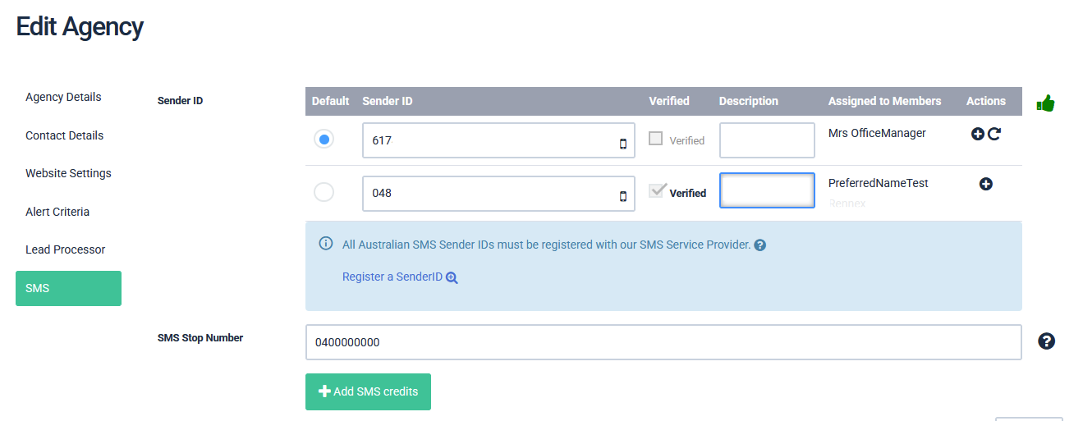Switch to the Website Settings tab
Screen dimensions: 1083x421
click(68, 173)
